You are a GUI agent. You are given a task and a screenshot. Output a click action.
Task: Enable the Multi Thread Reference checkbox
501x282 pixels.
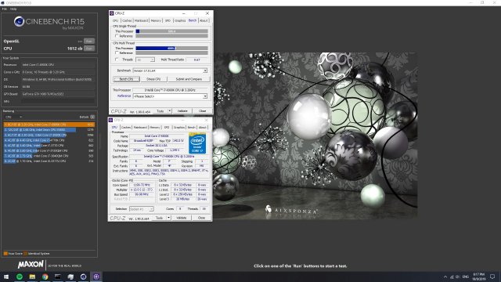[117, 52]
